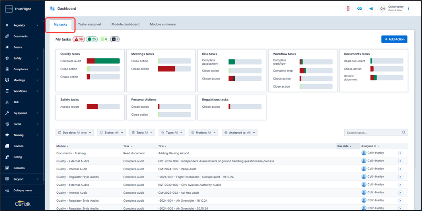The width and height of the screenshot is (422, 211).
Task: Open the Module filter dropdown
Action: 203,133
